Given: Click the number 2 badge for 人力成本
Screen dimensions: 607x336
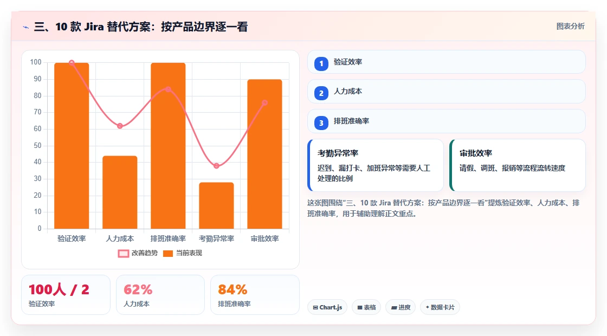Looking at the screenshot, I should click(x=321, y=93).
